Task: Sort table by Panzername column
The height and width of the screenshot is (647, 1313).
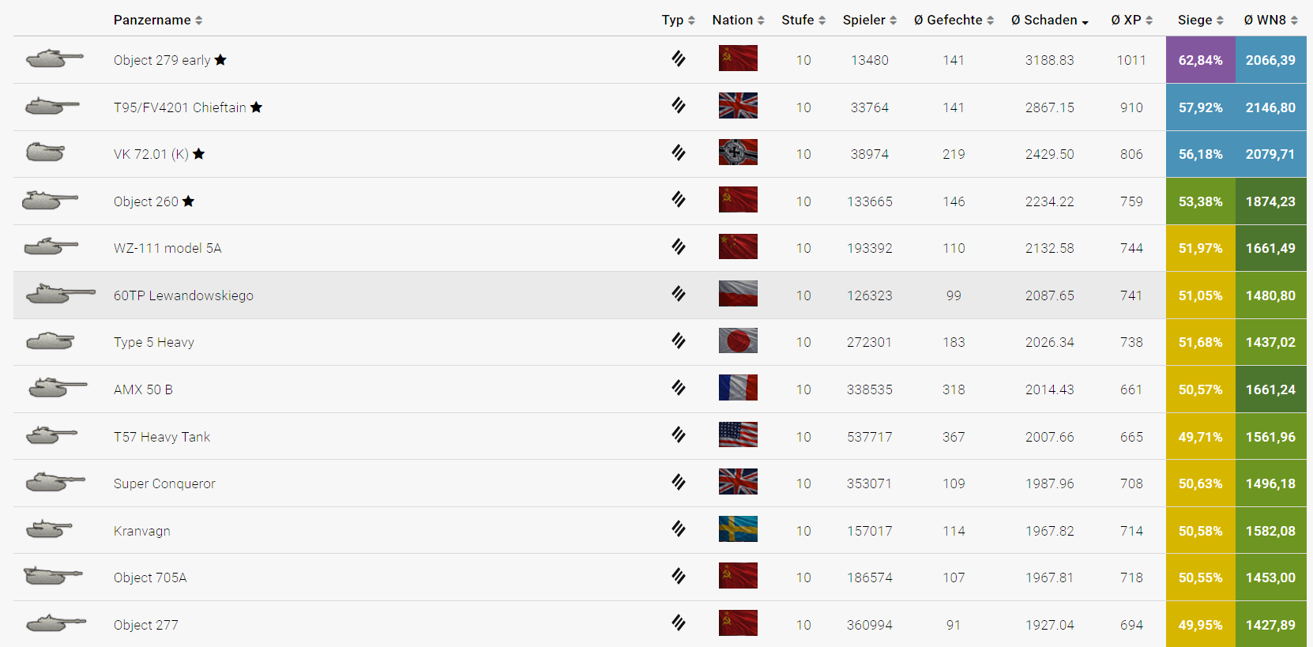Action: coord(158,20)
